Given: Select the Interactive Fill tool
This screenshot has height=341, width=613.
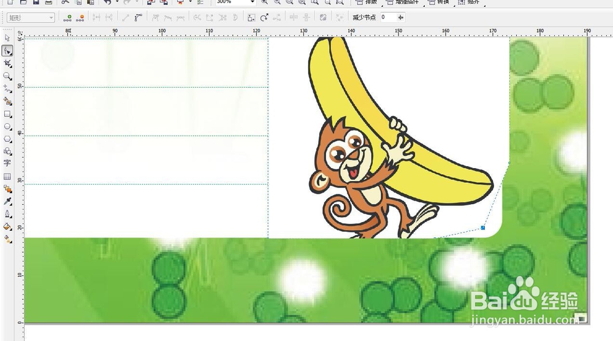Looking at the screenshot, I should tap(7, 239).
